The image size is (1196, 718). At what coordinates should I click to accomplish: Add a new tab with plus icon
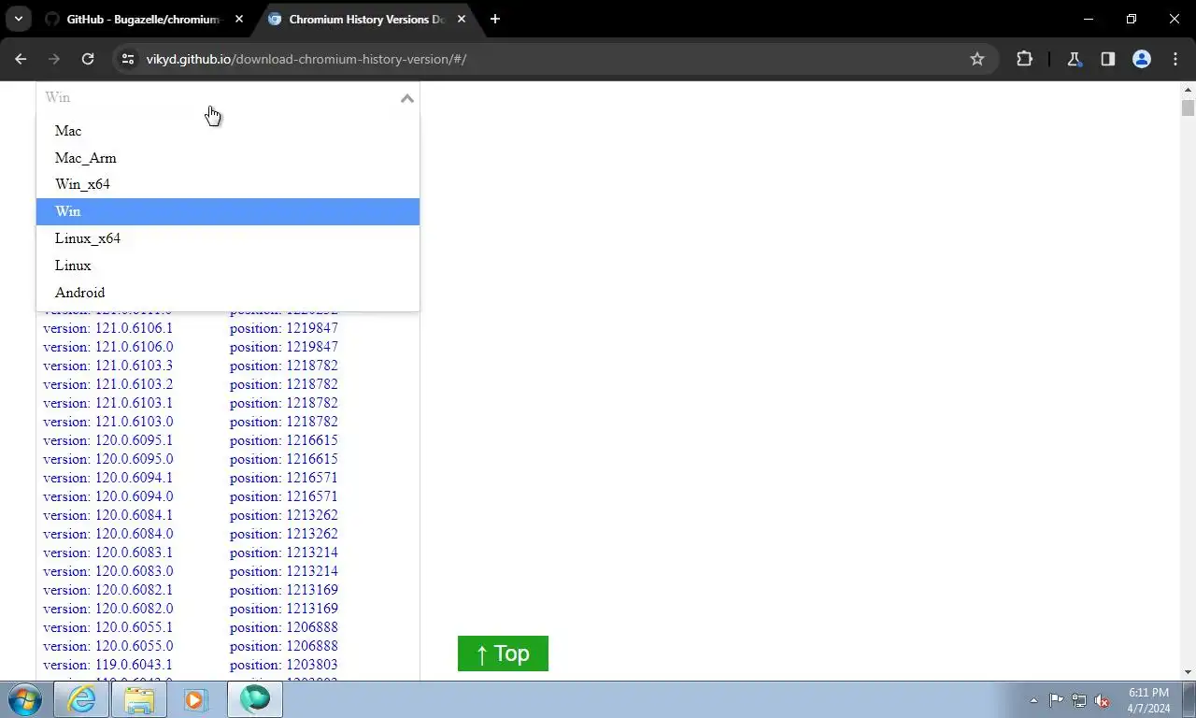495,19
